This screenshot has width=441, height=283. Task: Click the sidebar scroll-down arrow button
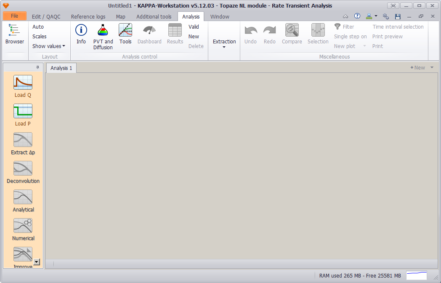pos(37,262)
